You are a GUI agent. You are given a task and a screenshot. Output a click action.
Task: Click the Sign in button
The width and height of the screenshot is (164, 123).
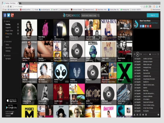click(153, 15)
